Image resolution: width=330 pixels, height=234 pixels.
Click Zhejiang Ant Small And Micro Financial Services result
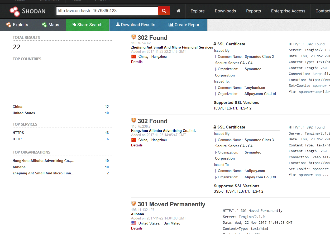pyautogui.click(x=172, y=47)
